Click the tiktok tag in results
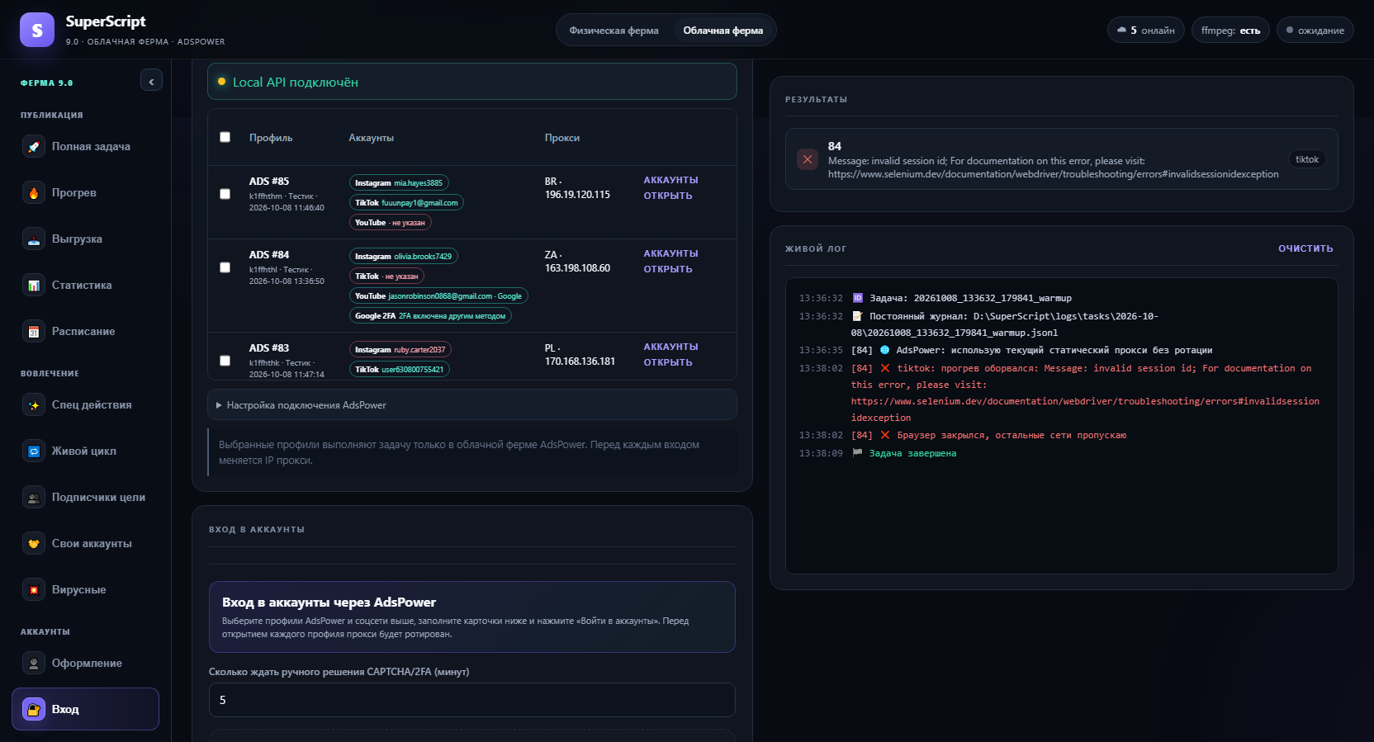Viewport: 1374px width, 742px height. pyautogui.click(x=1307, y=159)
